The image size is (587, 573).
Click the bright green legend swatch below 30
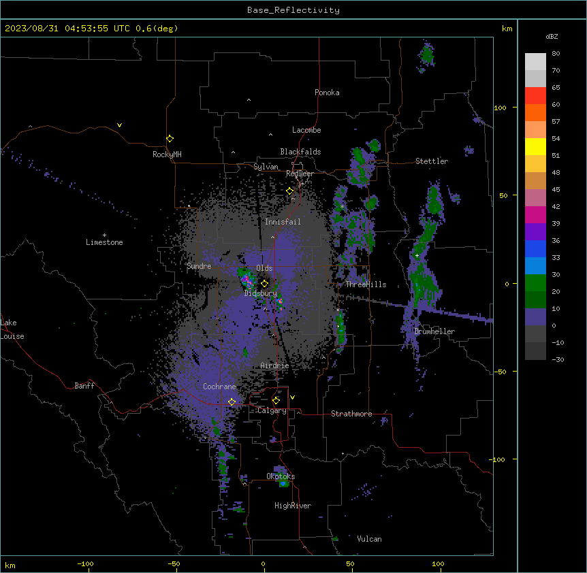(535, 283)
